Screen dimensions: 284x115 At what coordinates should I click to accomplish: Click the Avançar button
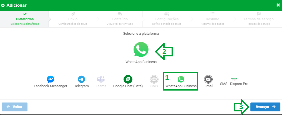point(265,107)
